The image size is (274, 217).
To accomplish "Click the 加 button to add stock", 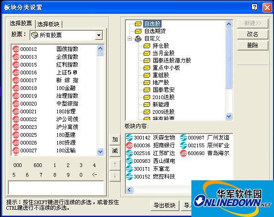I will point(115,139).
